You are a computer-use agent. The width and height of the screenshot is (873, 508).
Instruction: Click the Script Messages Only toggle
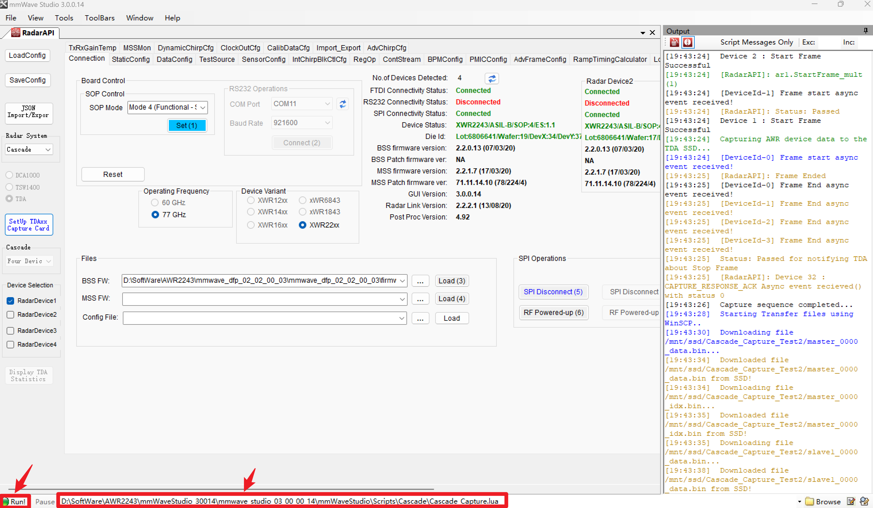pyautogui.click(x=757, y=42)
